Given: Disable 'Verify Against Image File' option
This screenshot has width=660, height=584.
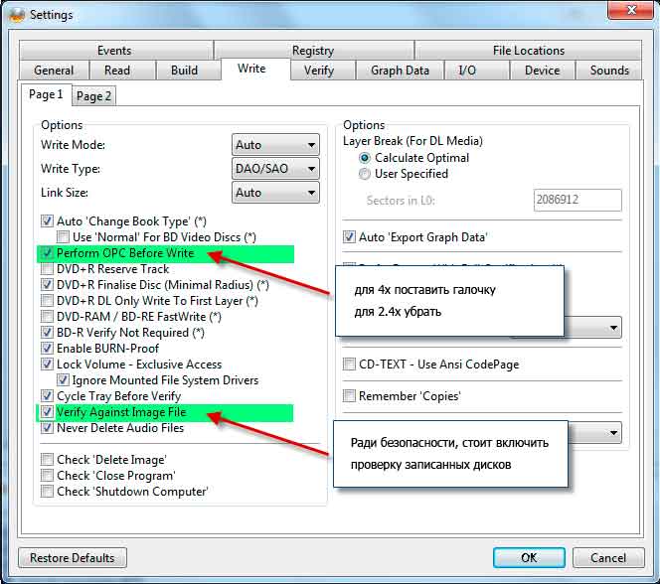Looking at the screenshot, I should point(47,412).
